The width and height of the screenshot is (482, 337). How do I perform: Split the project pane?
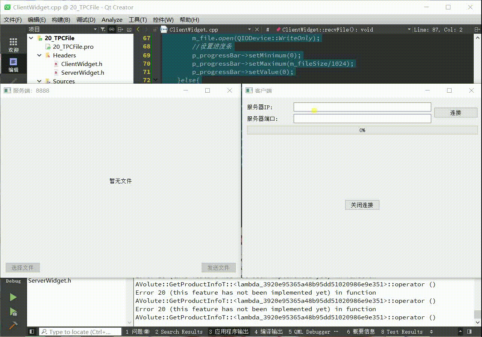(120, 29)
